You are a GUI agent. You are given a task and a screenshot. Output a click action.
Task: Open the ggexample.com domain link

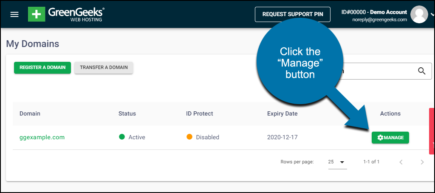click(x=42, y=137)
